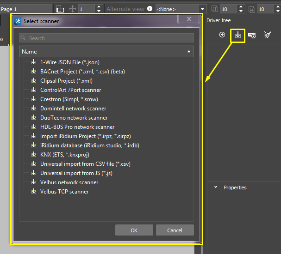Screen dimensions: 281x254
Task: Select BACnet Project (beta) scanner
Action: (82, 72)
